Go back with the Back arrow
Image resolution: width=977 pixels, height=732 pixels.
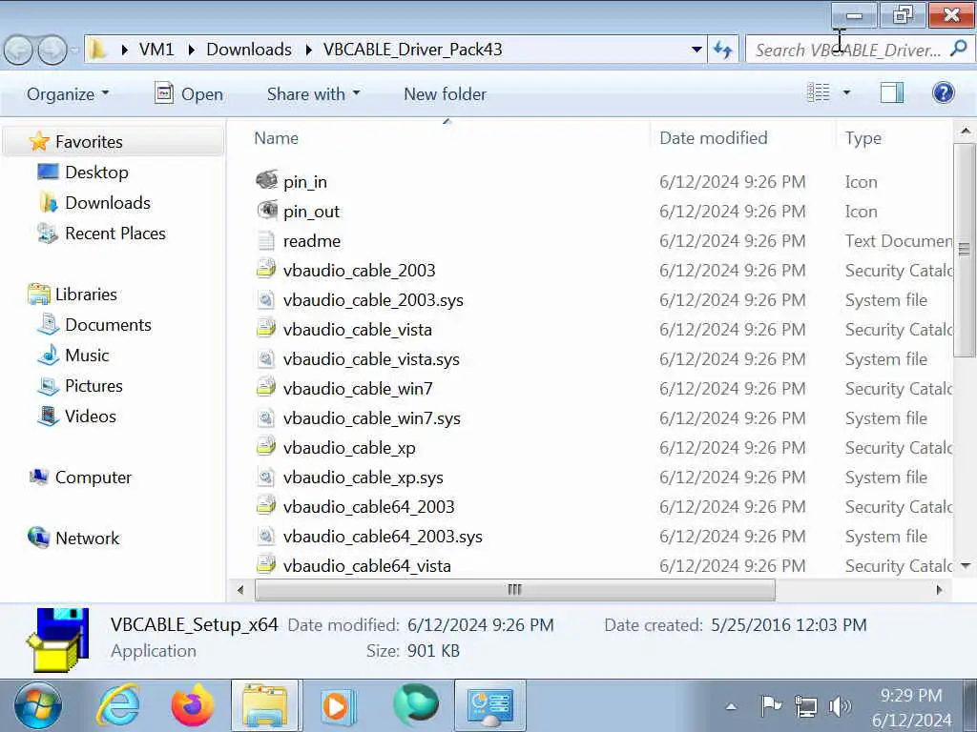(18, 50)
